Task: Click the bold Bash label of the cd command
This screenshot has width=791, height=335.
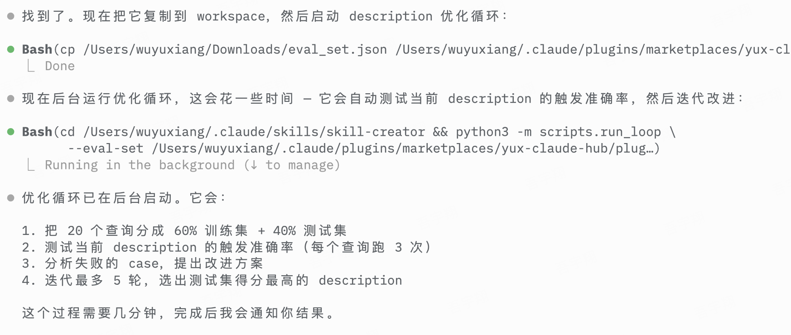Action: pos(37,132)
